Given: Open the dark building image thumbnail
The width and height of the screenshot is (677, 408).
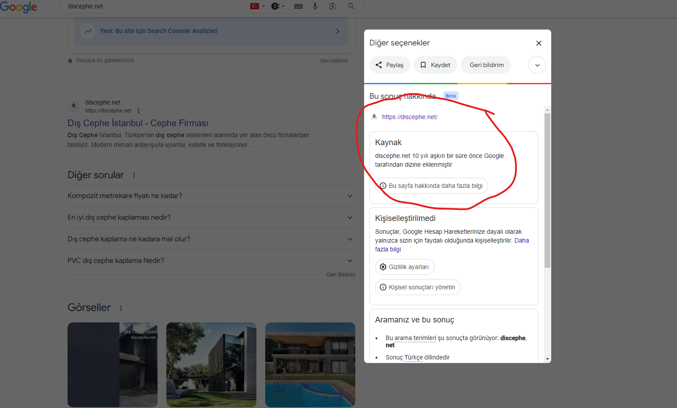Looking at the screenshot, I should [113, 365].
